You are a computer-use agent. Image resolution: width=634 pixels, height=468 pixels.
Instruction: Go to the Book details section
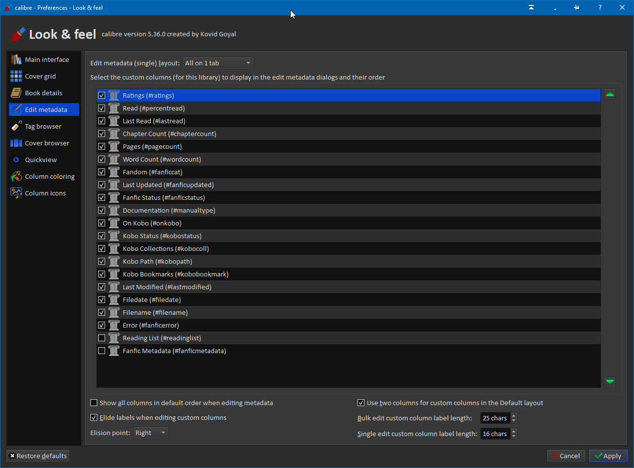[x=44, y=93]
